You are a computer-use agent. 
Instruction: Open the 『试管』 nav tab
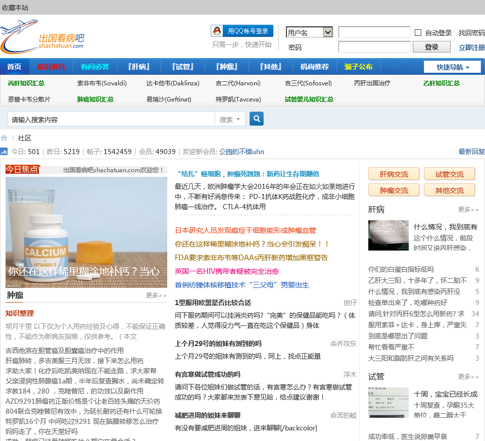(183, 67)
